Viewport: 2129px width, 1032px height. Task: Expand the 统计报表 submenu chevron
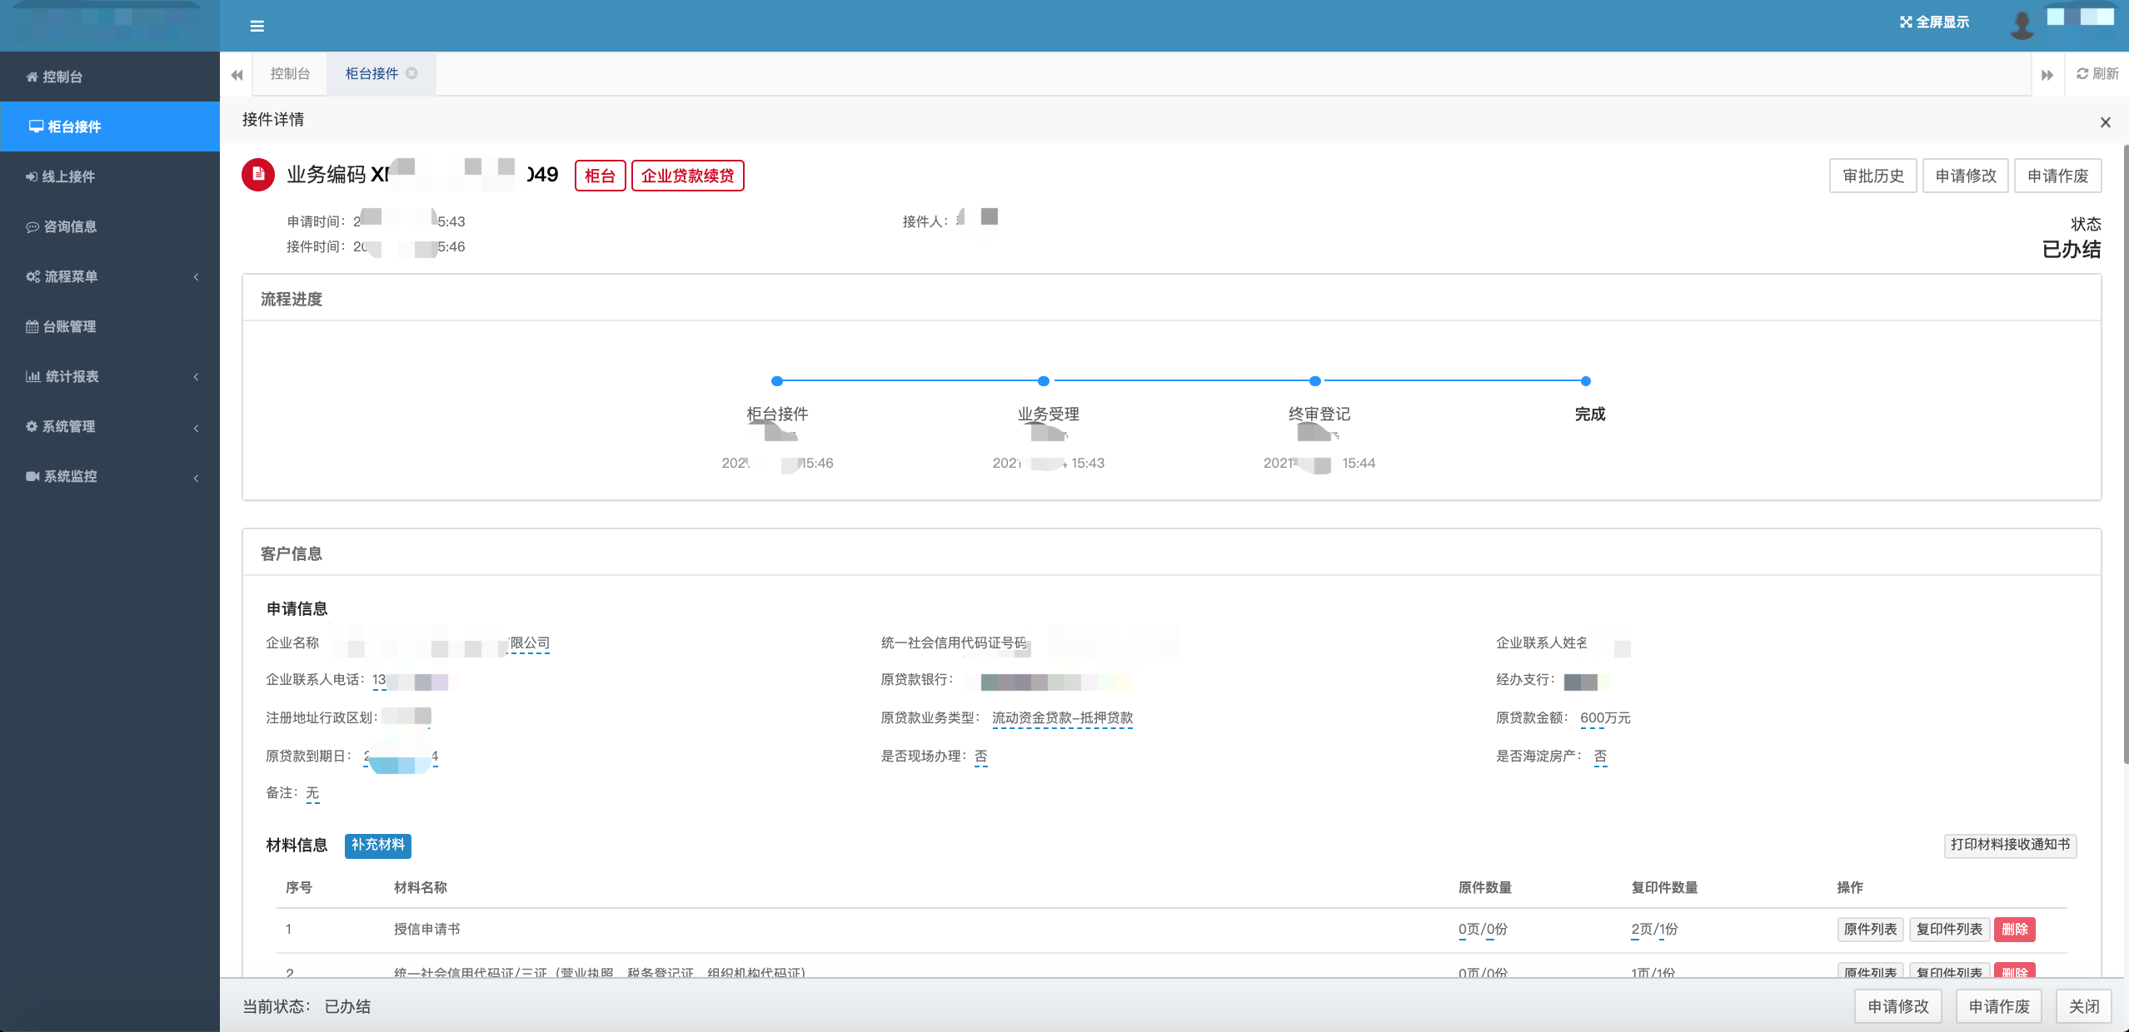197,377
